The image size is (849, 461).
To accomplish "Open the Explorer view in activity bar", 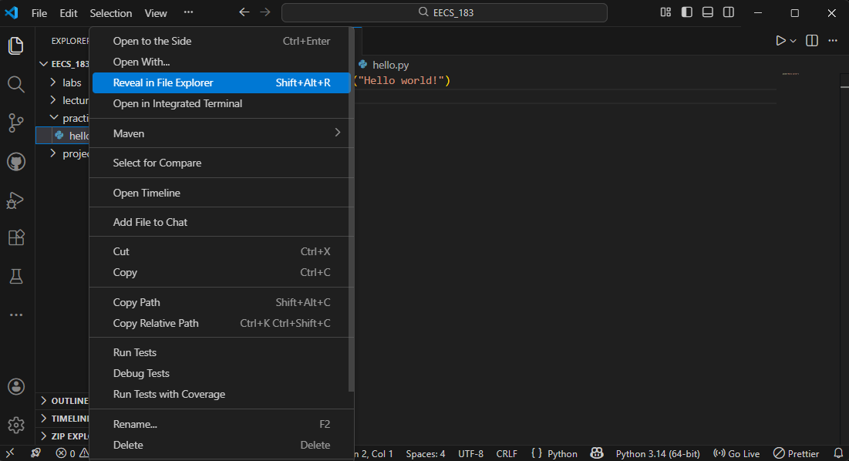I will [16, 45].
